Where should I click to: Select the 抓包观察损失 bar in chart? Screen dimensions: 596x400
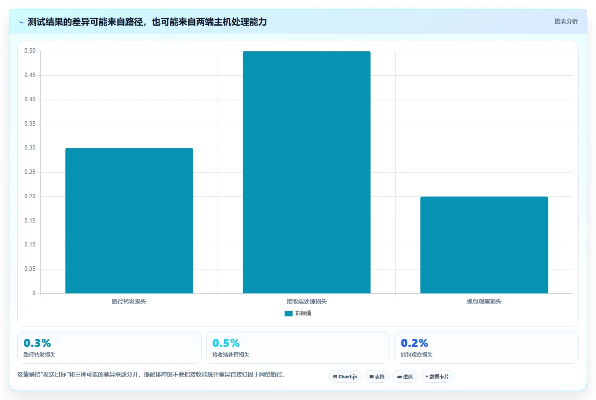(x=484, y=245)
